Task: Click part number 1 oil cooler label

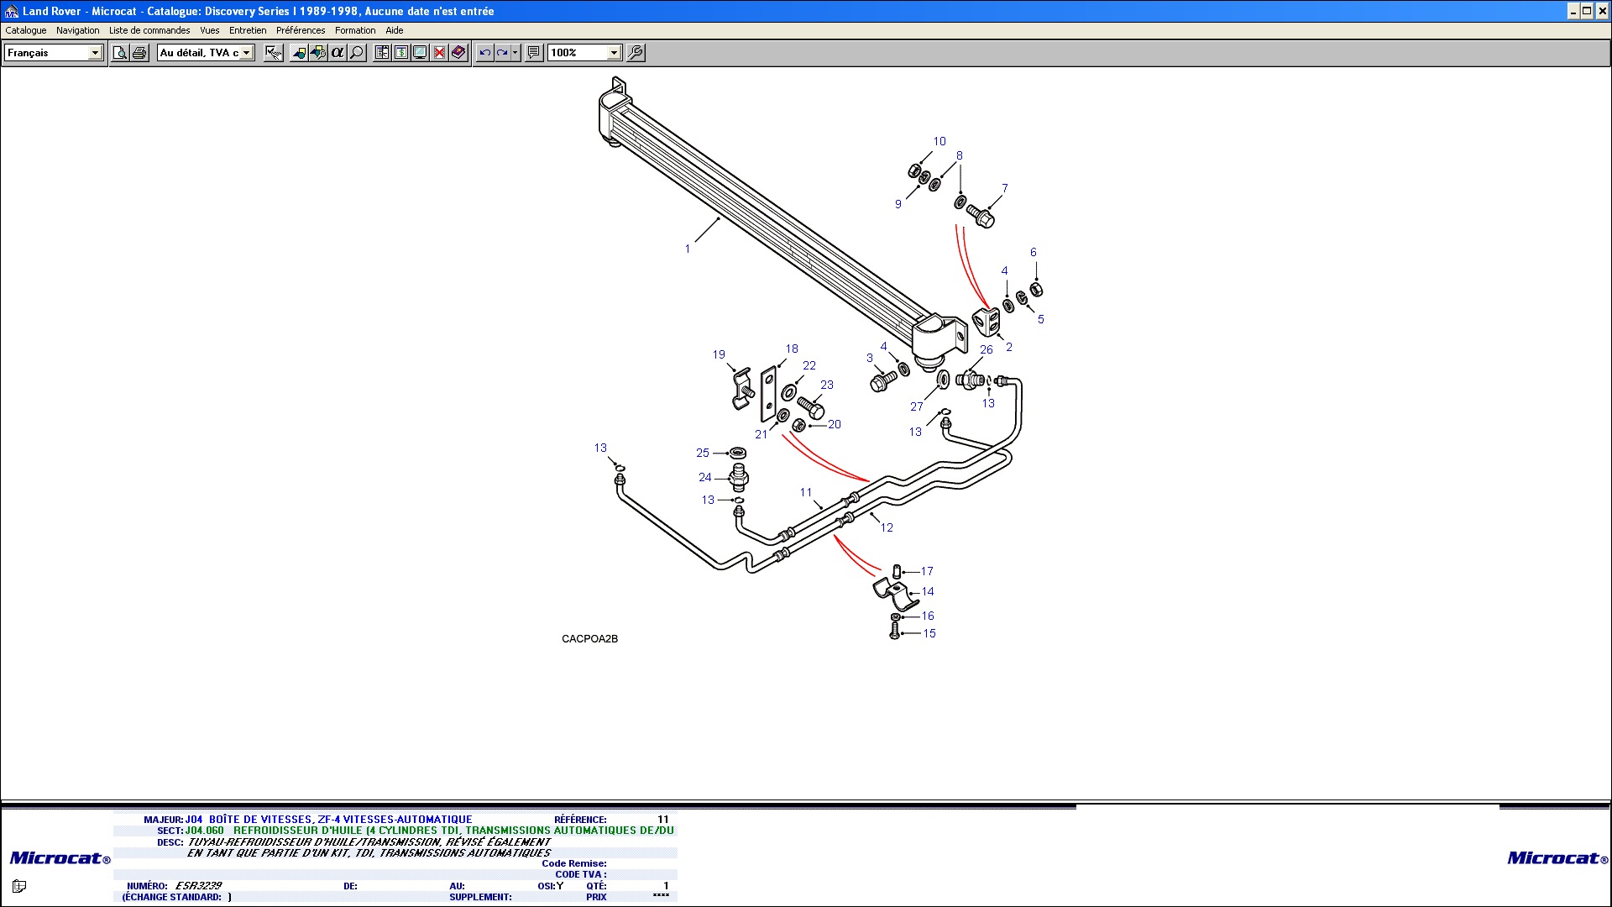Action: tap(688, 249)
